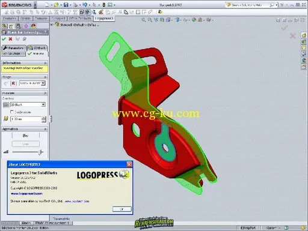
Task: Open the 2D Blank analysis dropdown
Action: coord(28,104)
